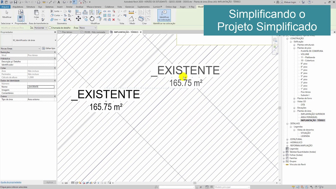336x189 pixels.
Task: Select the Copy tool icon
Action: [x=85, y=18]
